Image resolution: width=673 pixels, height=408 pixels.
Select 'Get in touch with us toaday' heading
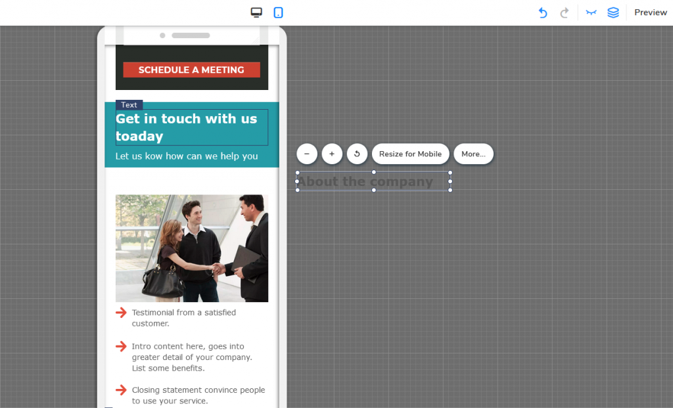point(192,127)
